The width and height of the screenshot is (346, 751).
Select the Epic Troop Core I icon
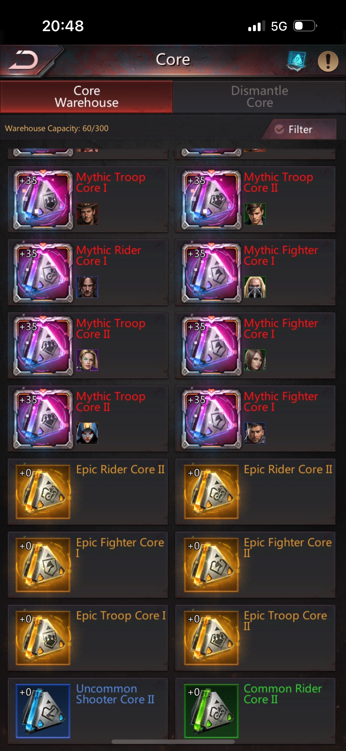43,638
